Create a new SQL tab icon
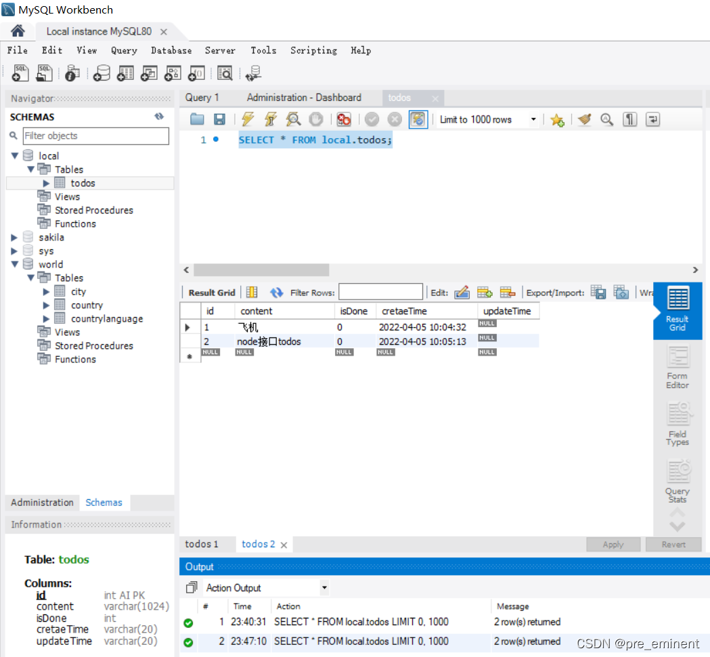The image size is (710, 657). pyautogui.click(x=20, y=73)
